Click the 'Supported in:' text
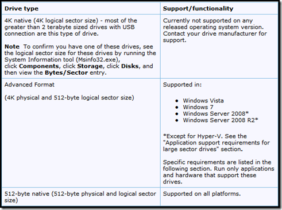 point(182,85)
